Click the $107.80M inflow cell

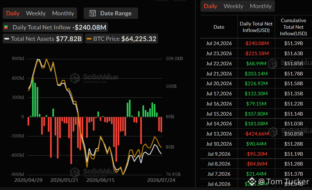pyautogui.click(x=256, y=114)
